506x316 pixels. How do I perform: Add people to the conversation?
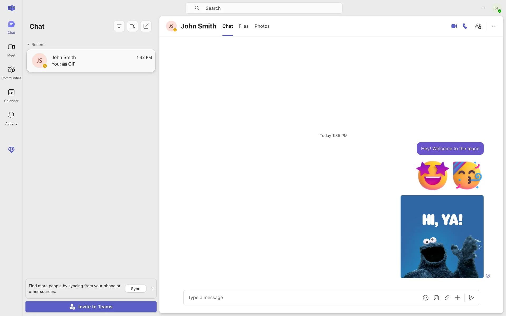click(478, 26)
